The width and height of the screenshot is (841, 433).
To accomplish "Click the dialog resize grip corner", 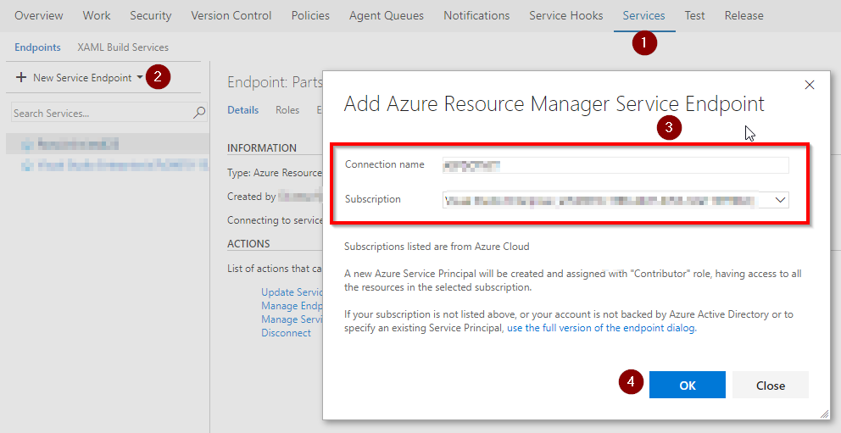I will 824,414.
